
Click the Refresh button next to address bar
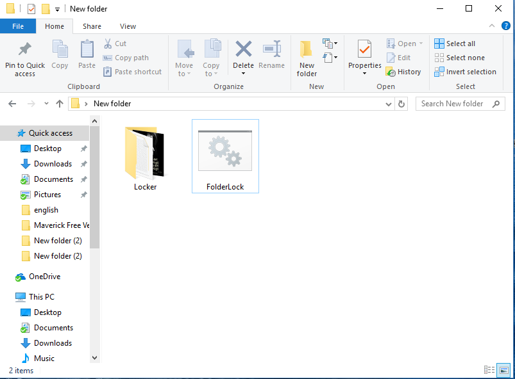[401, 103]
